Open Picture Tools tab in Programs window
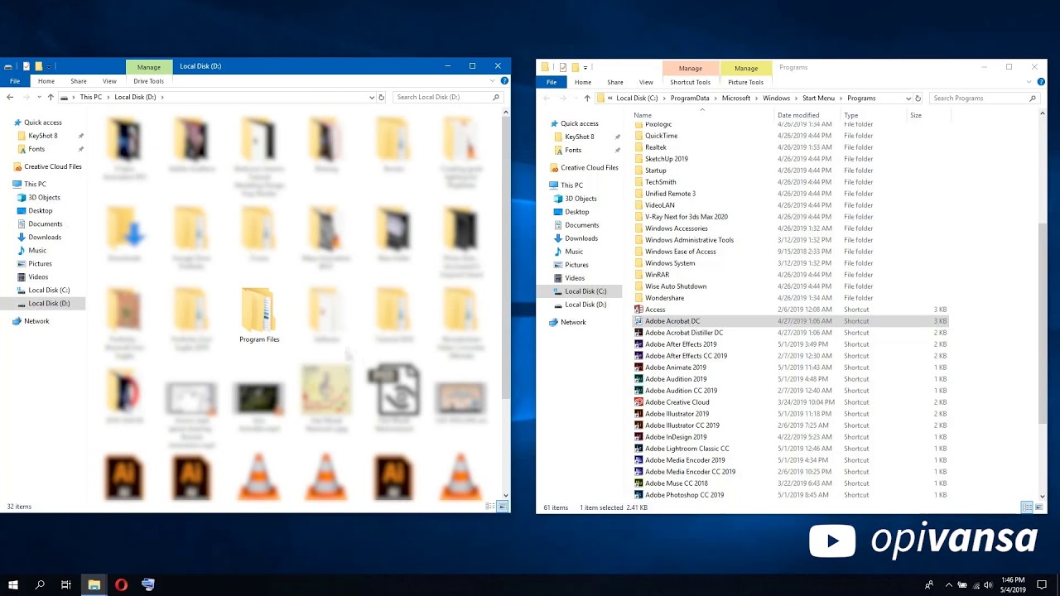The height and width of the screenshot is (596, 1060). (x=745, y=82)
